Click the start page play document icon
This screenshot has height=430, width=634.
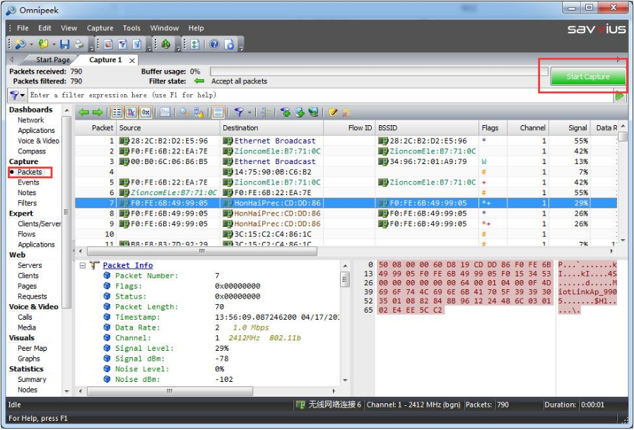229,44
